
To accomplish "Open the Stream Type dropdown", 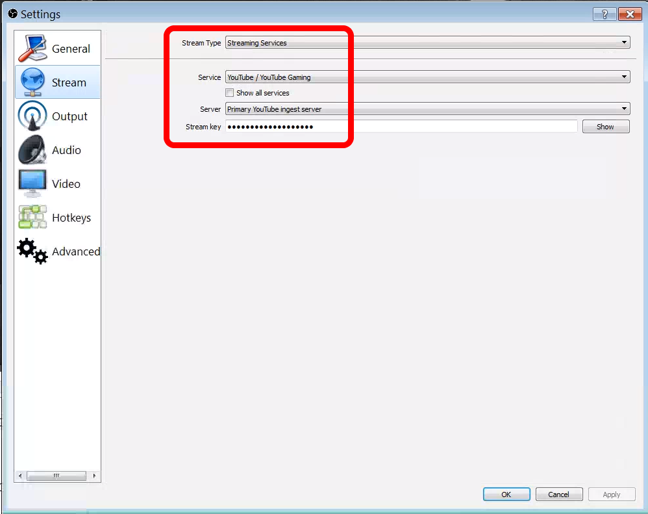I will point(427,43).
